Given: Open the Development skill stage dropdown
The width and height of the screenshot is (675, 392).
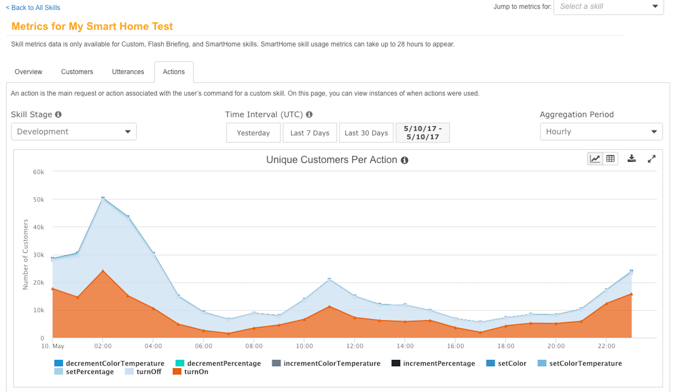Looking at the screenshot, I should (x=74, y=131).
